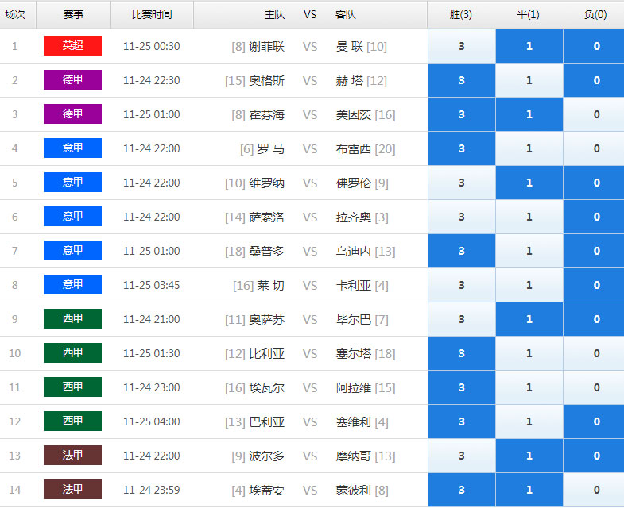
Task: Click the 意甲 league tag for 罗马 match
Action: point(72,148)
